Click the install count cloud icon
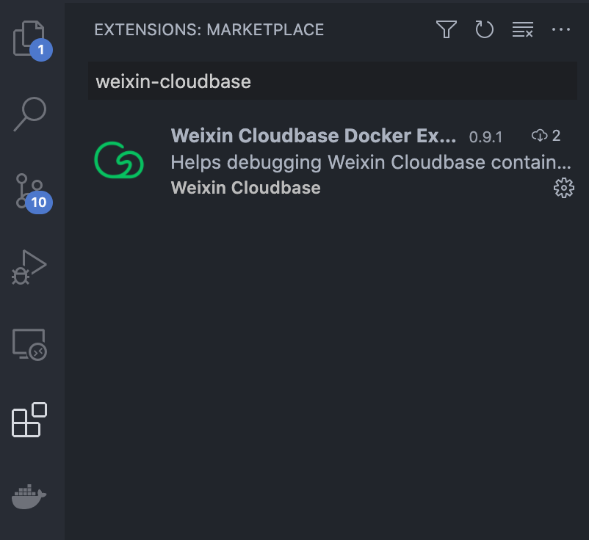This screenshot has height=540, width=589. pos(540,136)
